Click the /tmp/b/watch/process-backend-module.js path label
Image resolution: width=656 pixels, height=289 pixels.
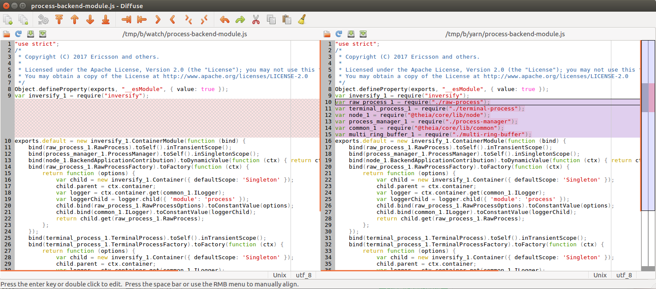(x=185, y=34)
